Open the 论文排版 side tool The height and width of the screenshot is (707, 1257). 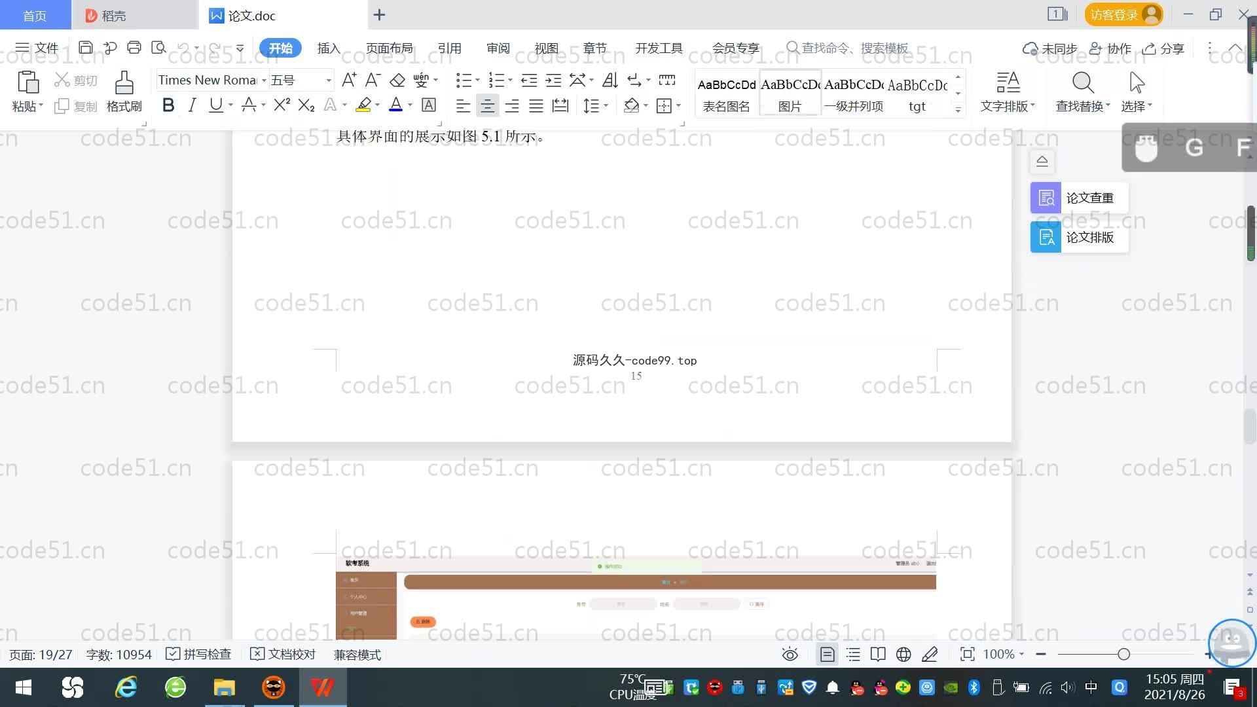tap(1079, 237)
